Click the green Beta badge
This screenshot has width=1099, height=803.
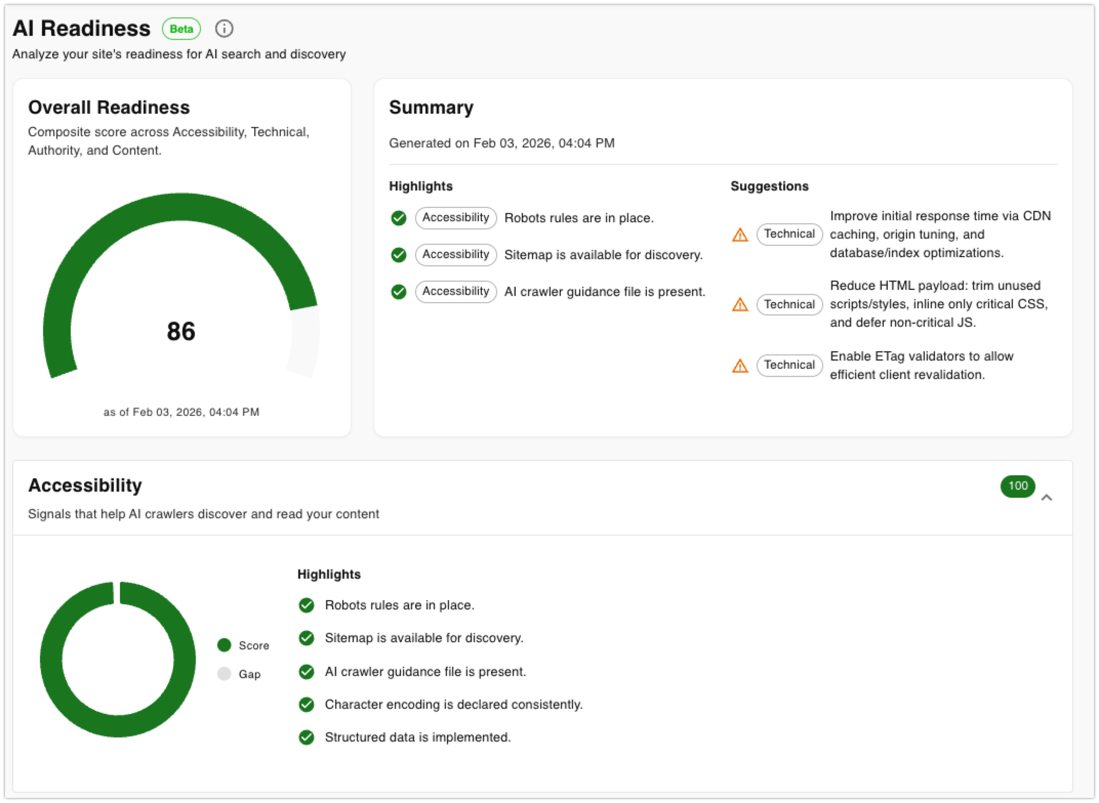181,29
